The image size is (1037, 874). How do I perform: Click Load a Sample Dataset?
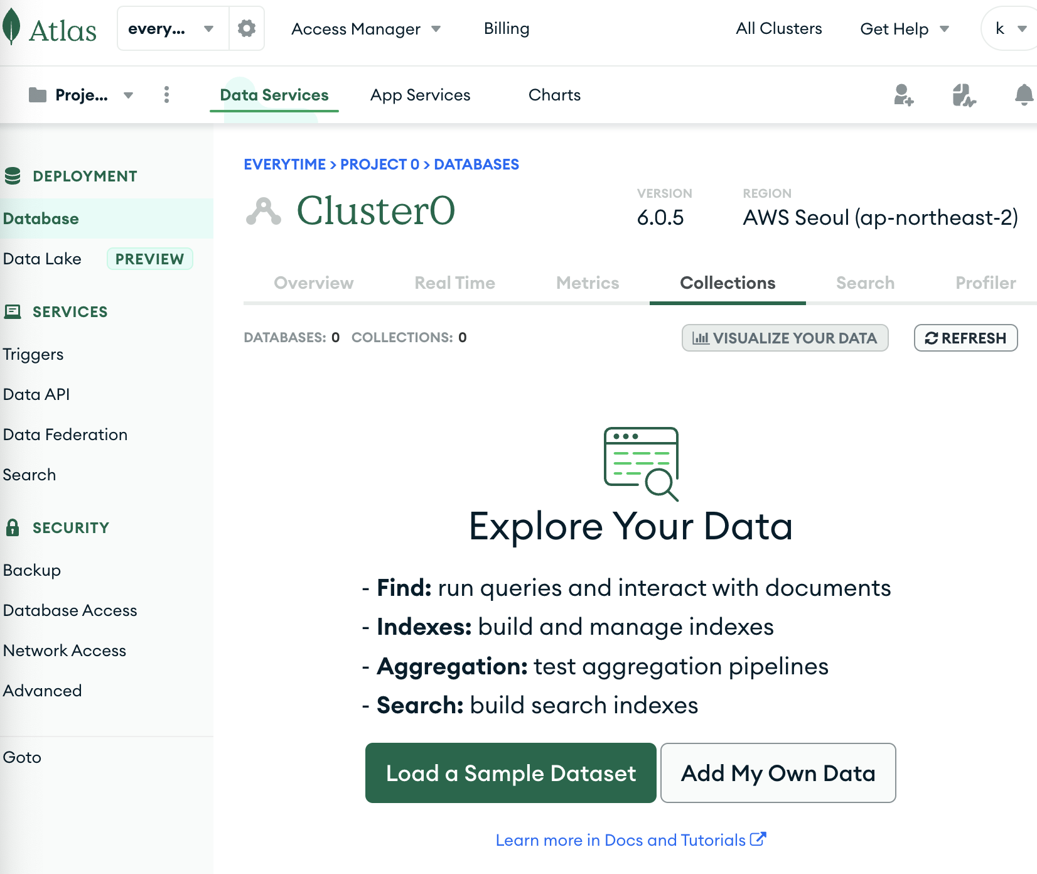[511, 773]
